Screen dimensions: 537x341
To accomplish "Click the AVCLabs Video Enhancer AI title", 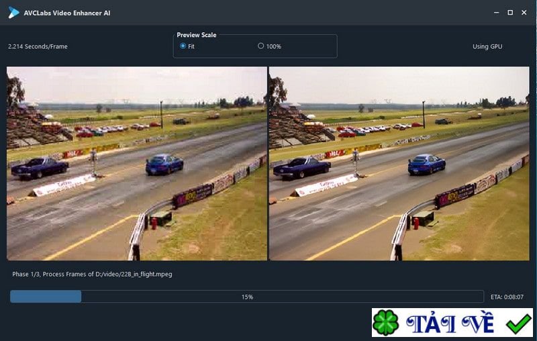I will click(67, 13).
